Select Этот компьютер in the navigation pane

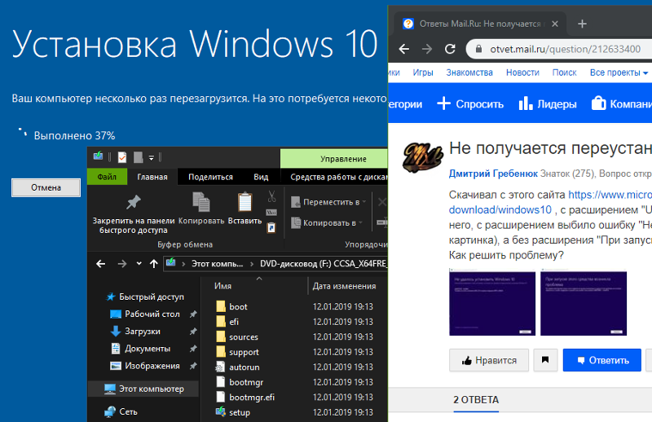pyautogui.click(x=143, y=389)
